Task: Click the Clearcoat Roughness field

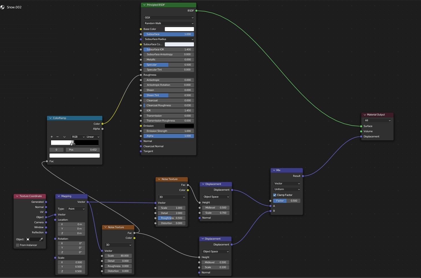Action: coord(169,105)
